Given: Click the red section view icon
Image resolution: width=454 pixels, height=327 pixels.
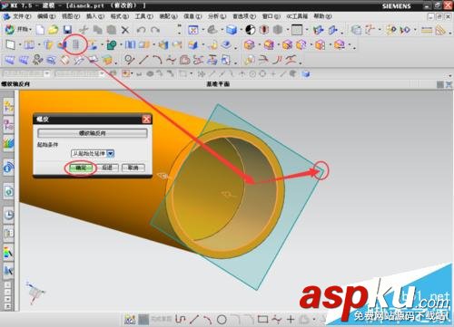Looking at the screenshot, I should click(264, 30).
